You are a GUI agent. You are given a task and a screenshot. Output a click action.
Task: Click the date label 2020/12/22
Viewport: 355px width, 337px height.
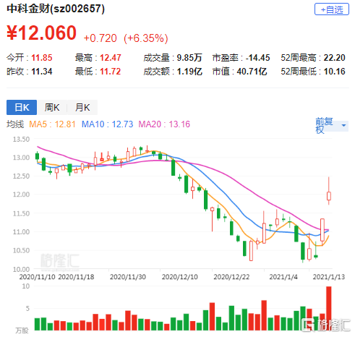(x=231, y=277)
